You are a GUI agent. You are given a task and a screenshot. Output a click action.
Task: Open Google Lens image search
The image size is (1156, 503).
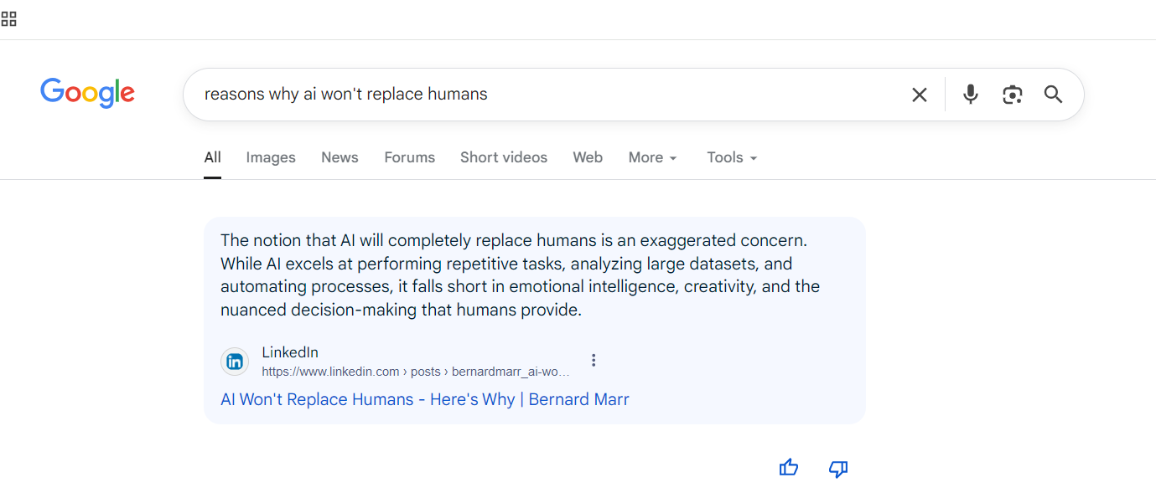(1012, 95)
